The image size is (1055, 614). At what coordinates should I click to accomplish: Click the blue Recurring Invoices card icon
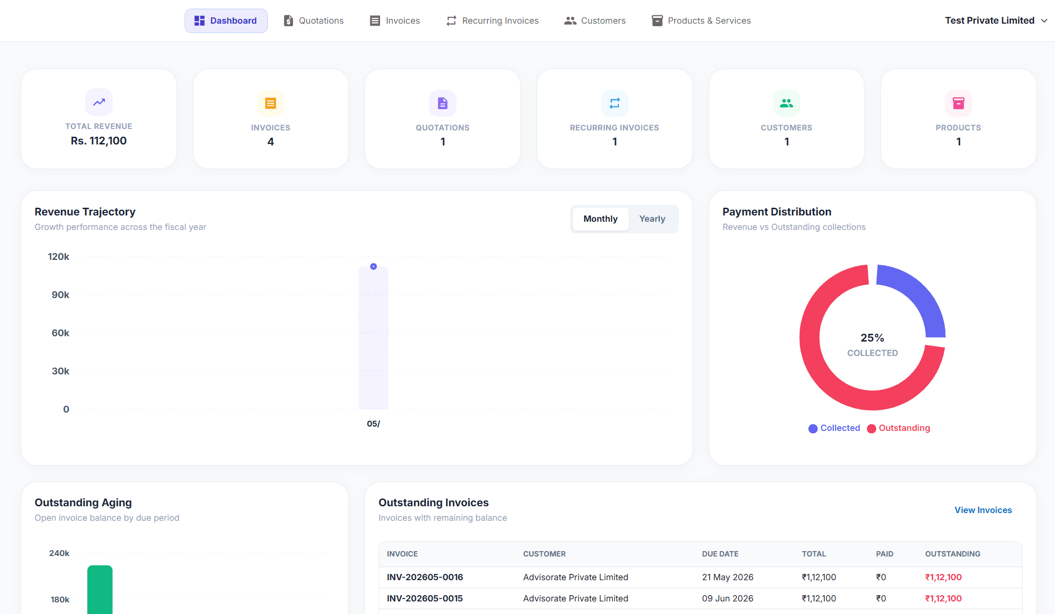tap(615, 103)
